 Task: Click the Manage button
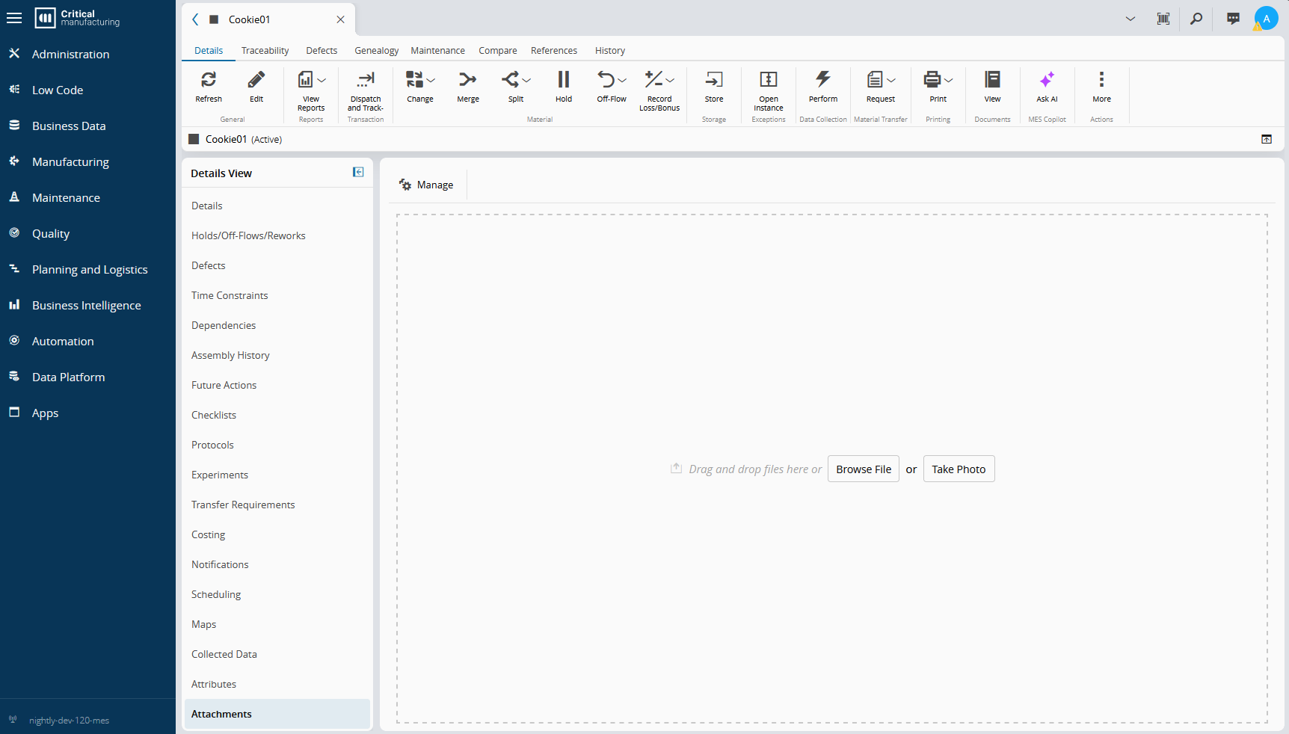tap(426, 185)
